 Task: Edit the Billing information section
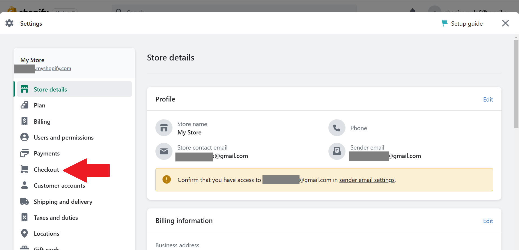coord(488,221)
